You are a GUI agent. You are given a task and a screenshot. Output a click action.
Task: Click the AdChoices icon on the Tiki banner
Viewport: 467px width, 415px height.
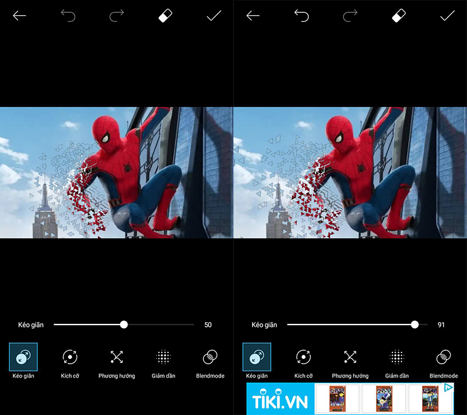tap(448, 388)
